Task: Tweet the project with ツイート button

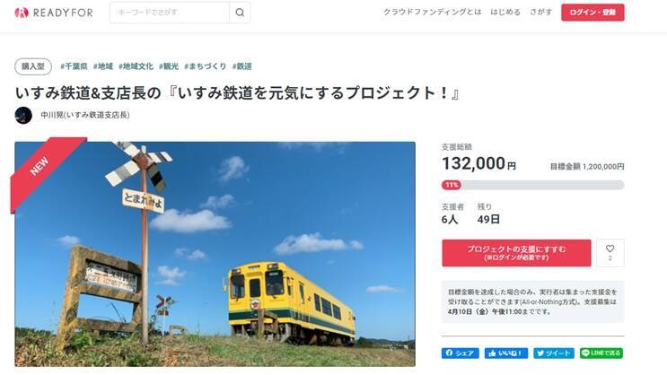Action: pyautogui.click(x=554, y=353)
